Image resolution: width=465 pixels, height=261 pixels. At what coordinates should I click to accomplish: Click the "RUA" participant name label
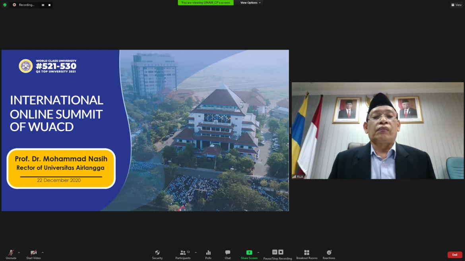(x=300, y=177)
